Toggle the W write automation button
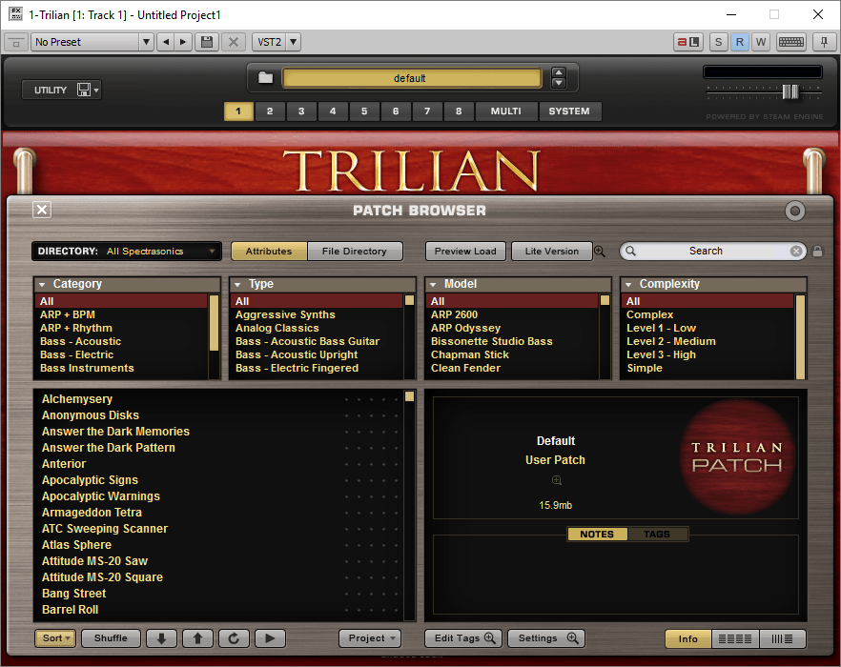Image resolution: width=841 pixels, height=667 pixels. click(761, 42)
